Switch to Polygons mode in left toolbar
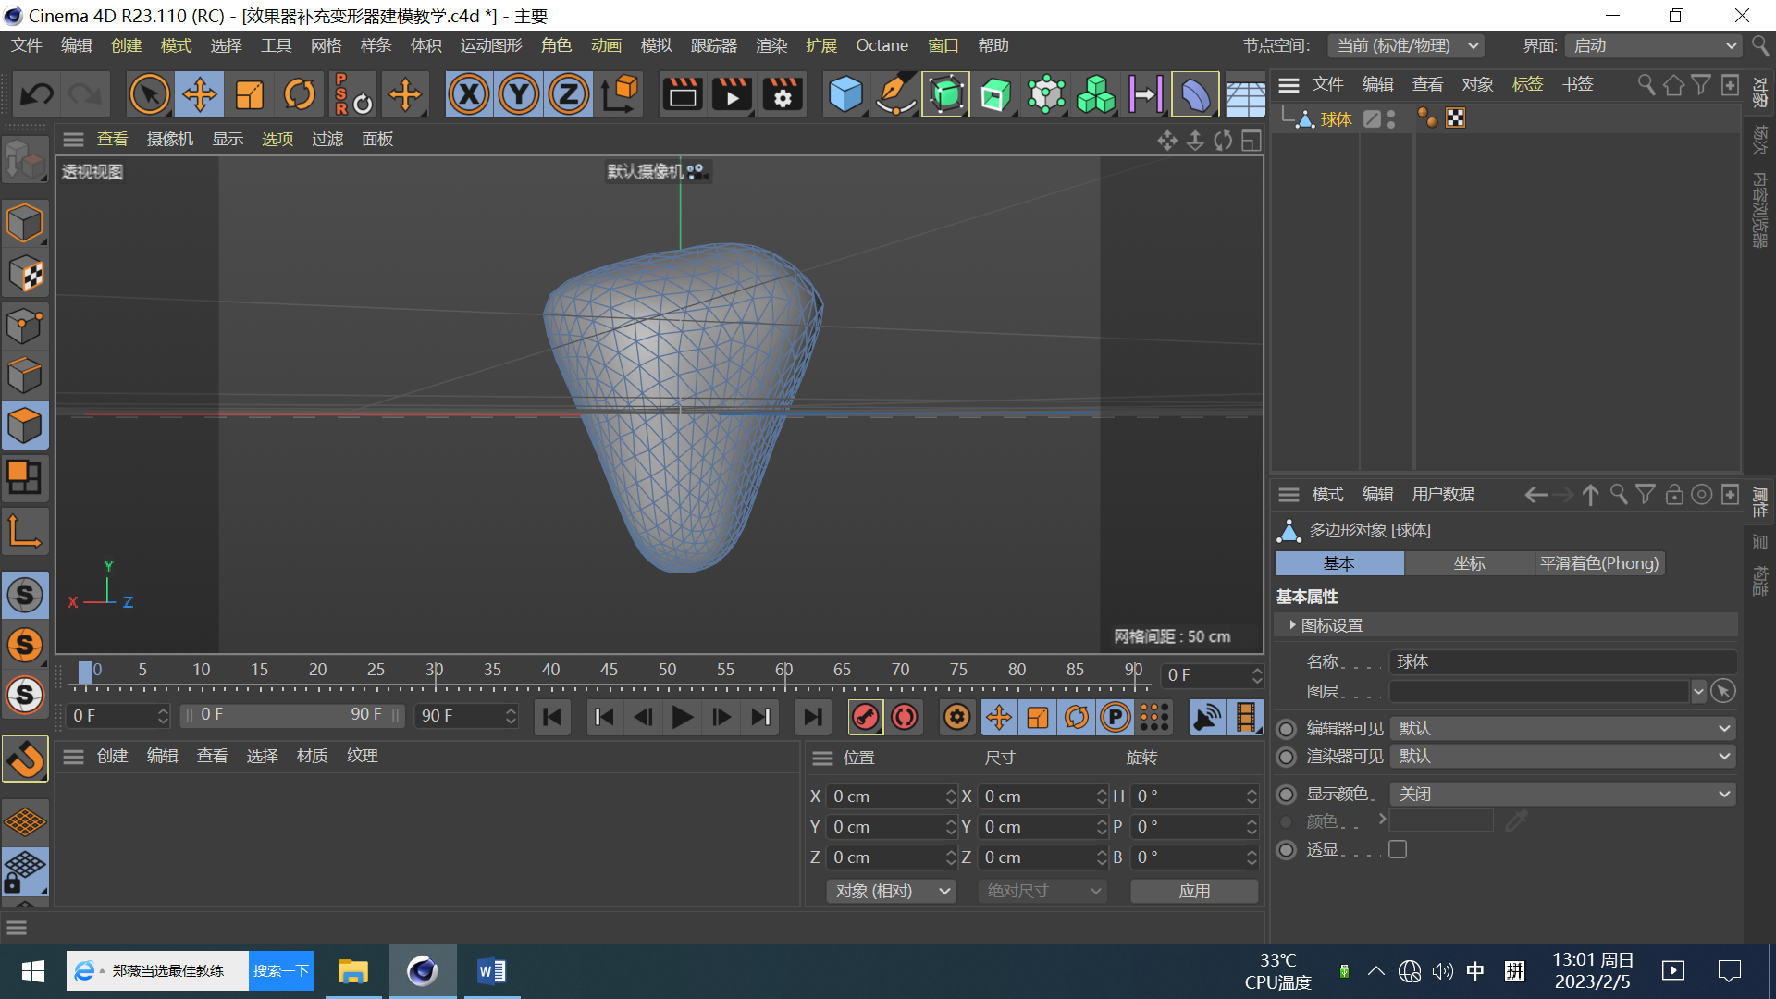This screenshot has width=1776, height=999. tap(25, 425)
